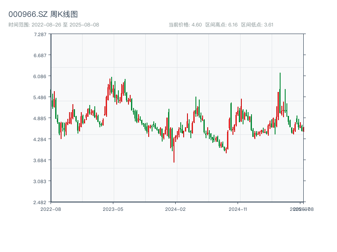Click the interval high label 区间高点: 6.16
The width and height of the screenshot is (337, 252).
click(x=222, y=25)
